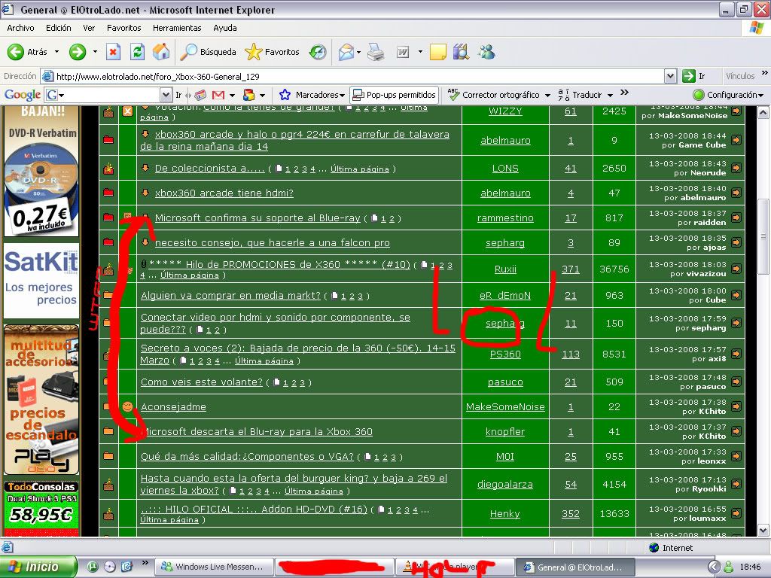Open the Google toolbar Configuración menu
Screen dimensions: 771x578
coord(728,95)
